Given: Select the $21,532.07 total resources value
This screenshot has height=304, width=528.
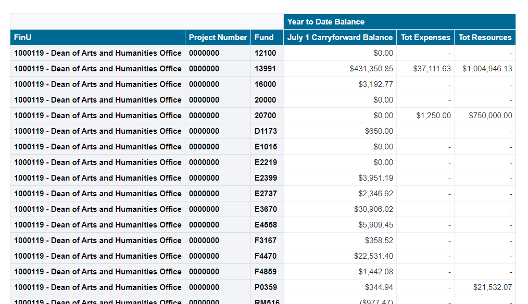Looking at the screenshot, I should click(x=492, y=287).
